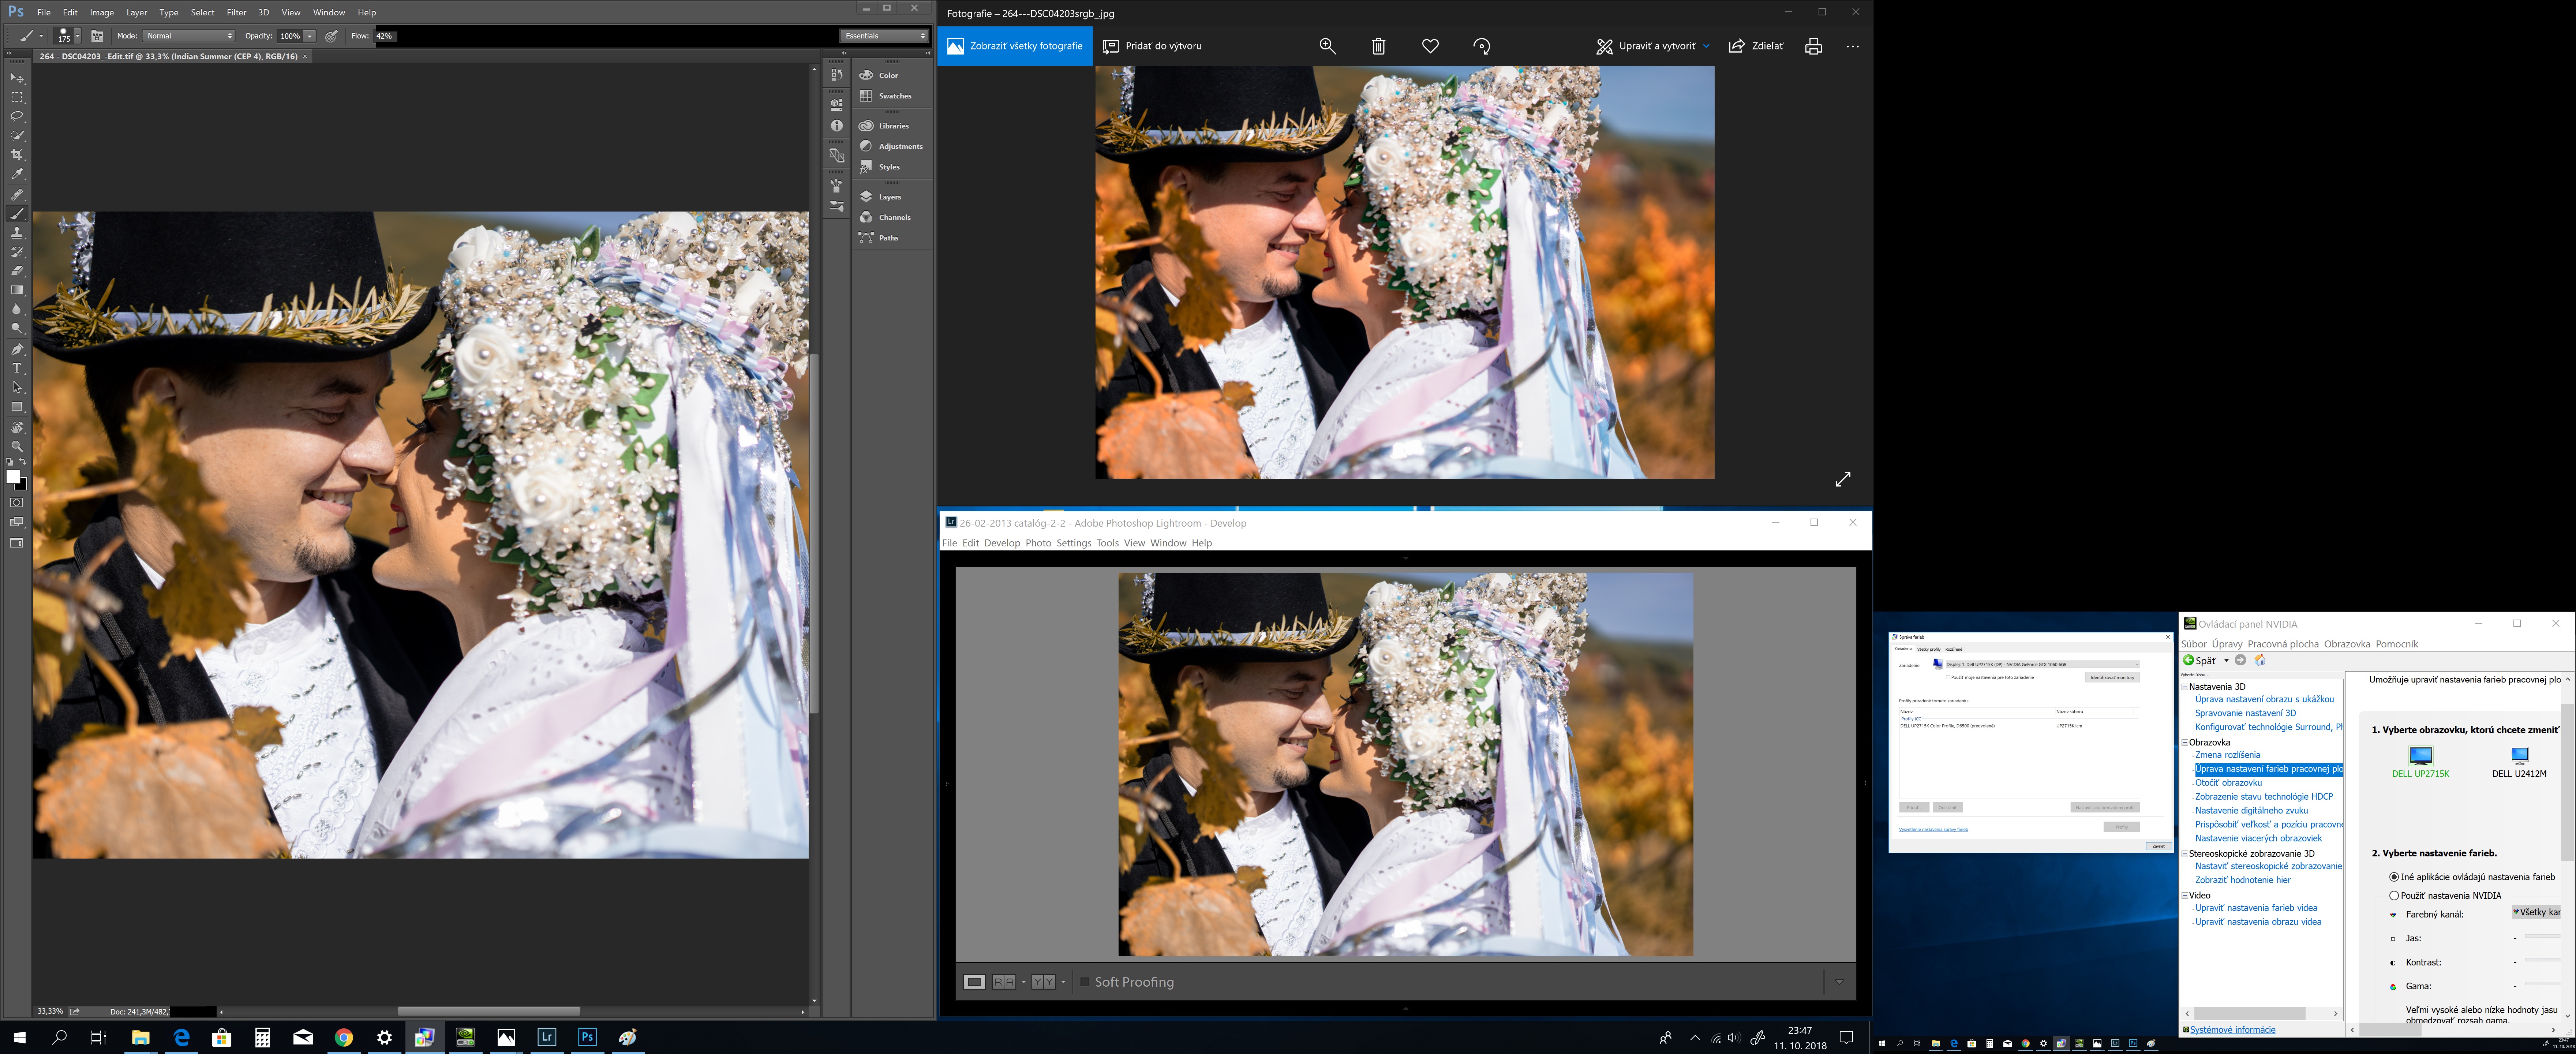Select 'Použiť nastavenia NVIDIA' radio button
2576x1054 pixels.
[2394, 896]
